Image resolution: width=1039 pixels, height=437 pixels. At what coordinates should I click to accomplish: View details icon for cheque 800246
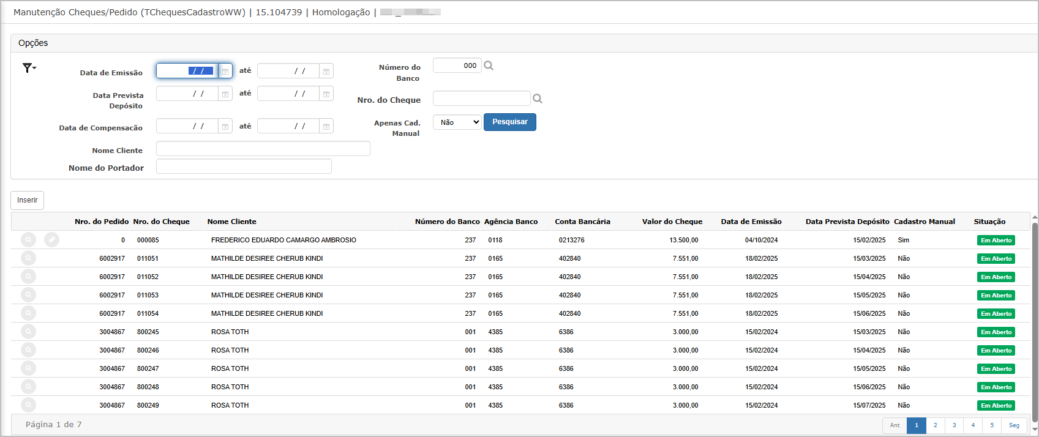point(28,350)
